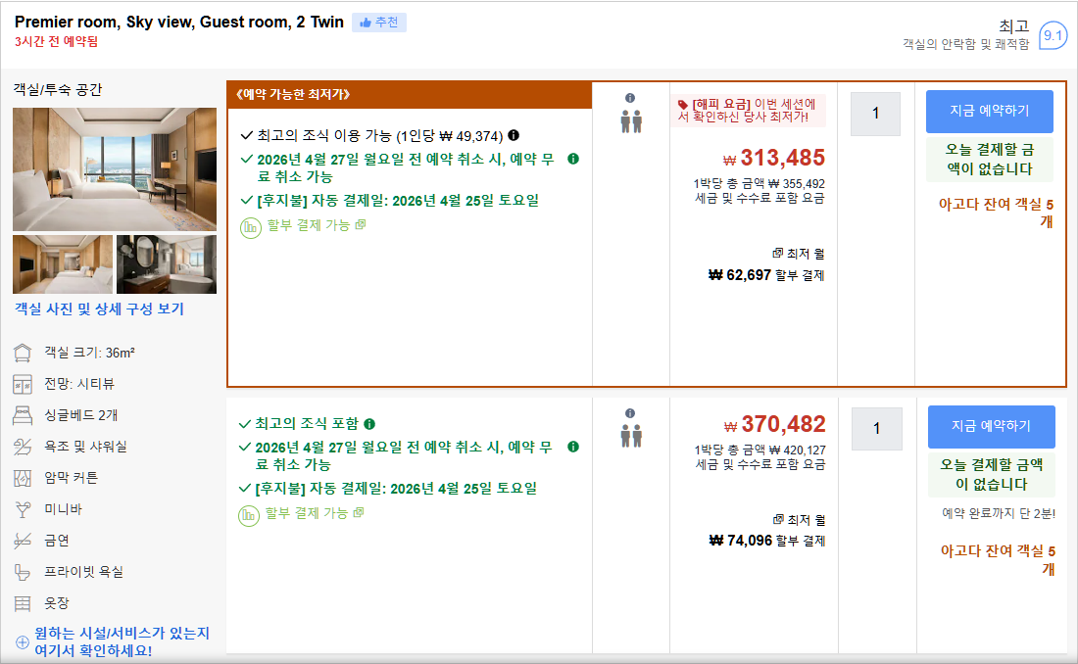The image size is (1078, 664).
Task: Click popup icon next to first 최저 월
Action: coord(777,253)
